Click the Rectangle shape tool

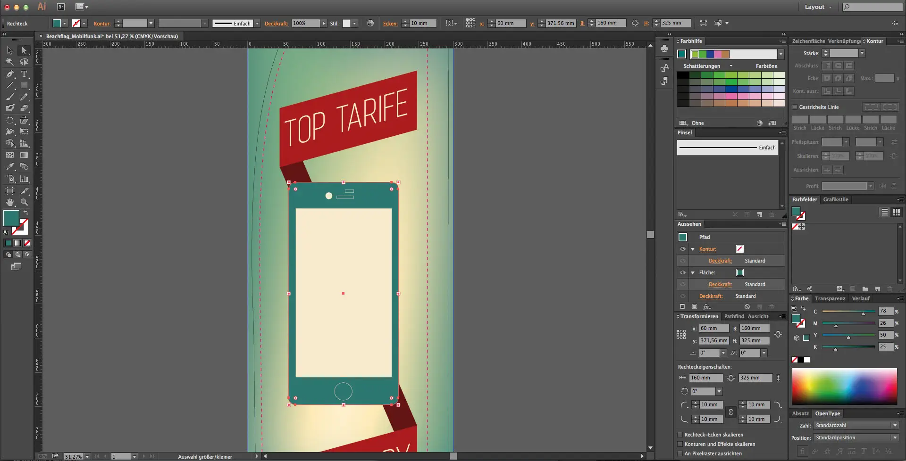[x=24, y=86]
